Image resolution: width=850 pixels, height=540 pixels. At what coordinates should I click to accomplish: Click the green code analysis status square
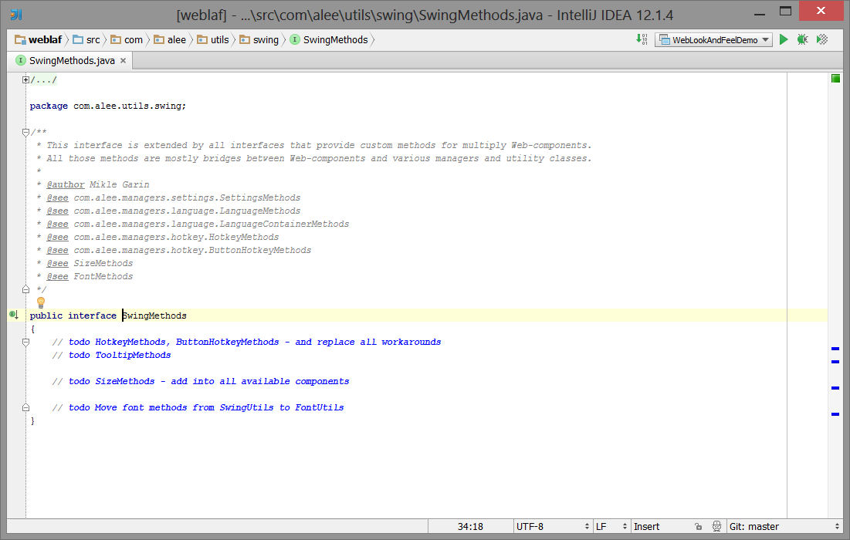[x=835, y=79]
